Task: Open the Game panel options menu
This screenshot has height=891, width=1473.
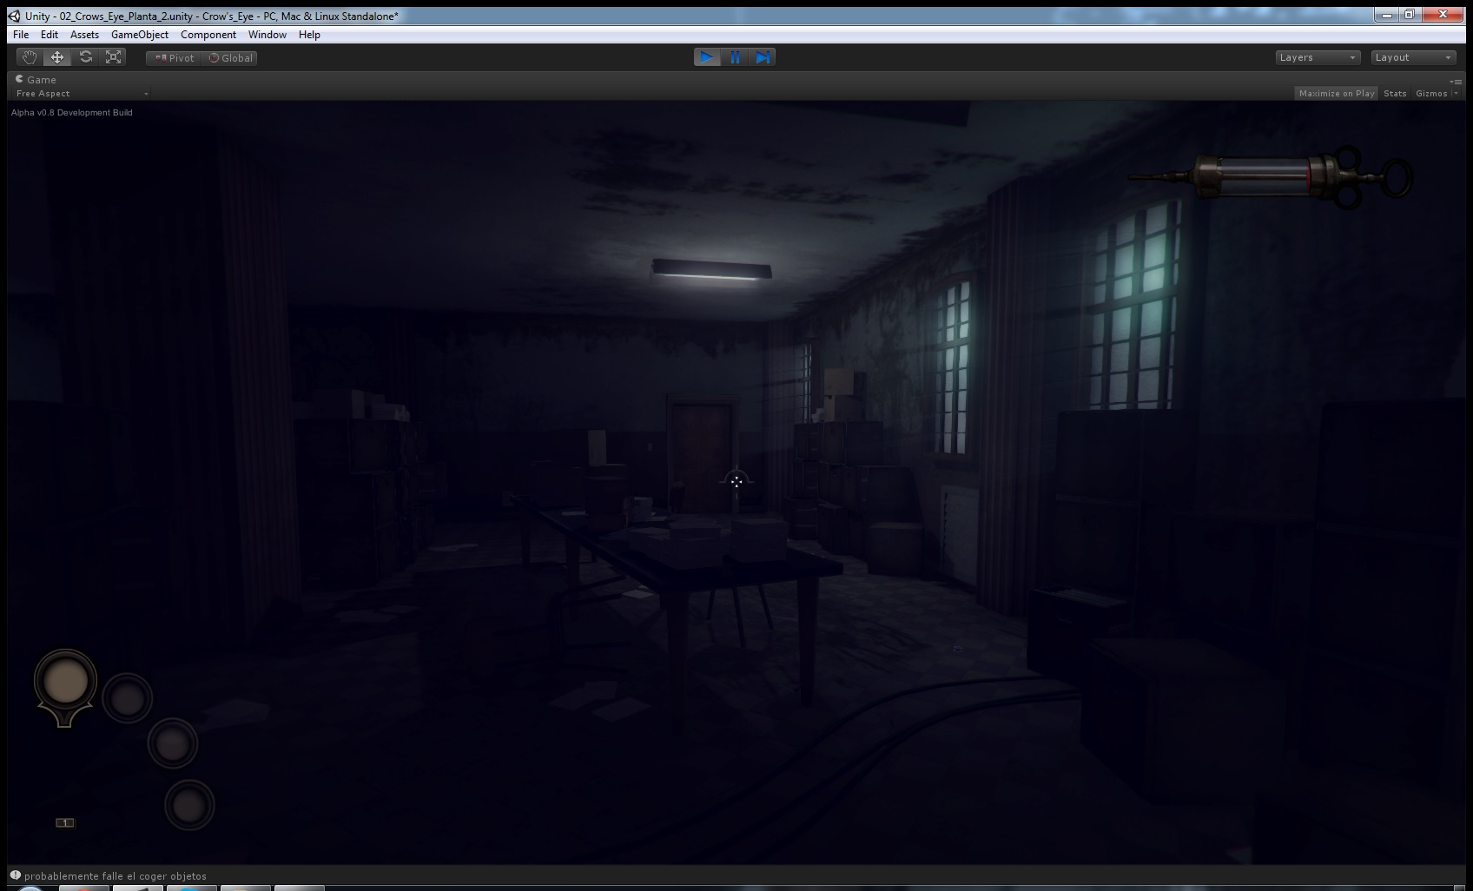Action: (x=1456, y=81)
